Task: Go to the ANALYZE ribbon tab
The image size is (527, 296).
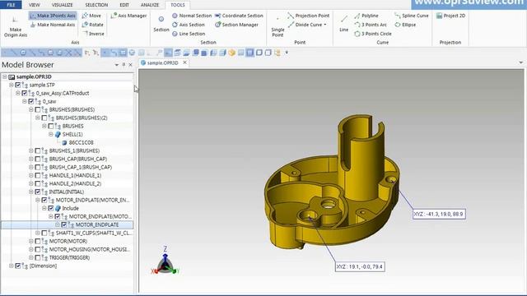Action: click(x=150, y=5)
